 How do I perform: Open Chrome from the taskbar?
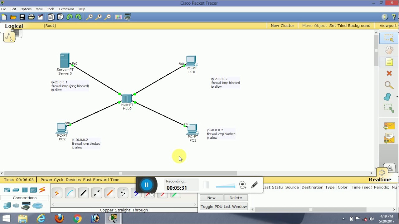point(77,218)
